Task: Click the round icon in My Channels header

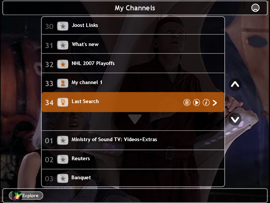Action: click(x=255, y=8)
